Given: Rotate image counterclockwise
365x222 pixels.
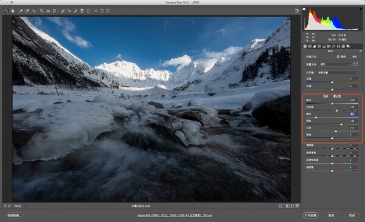Looking at the screenshot, I should (x=102, y=11).
